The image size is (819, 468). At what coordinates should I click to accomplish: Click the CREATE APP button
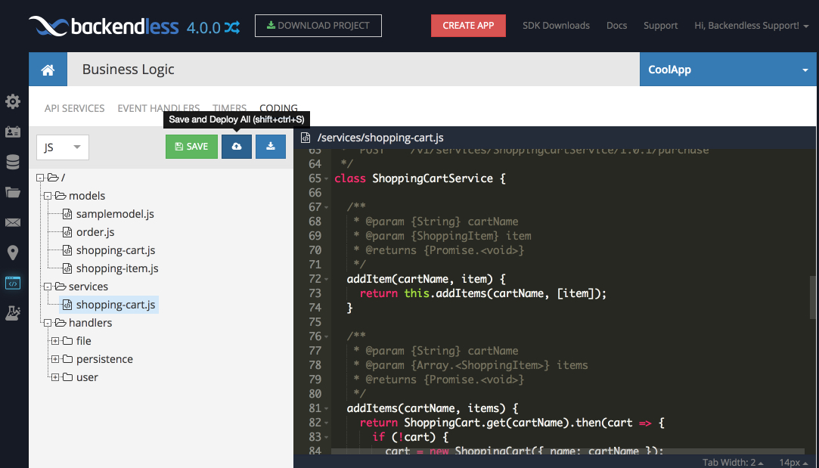click(469, 26)
